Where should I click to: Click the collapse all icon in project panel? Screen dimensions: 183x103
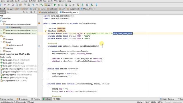coord(27,12)
